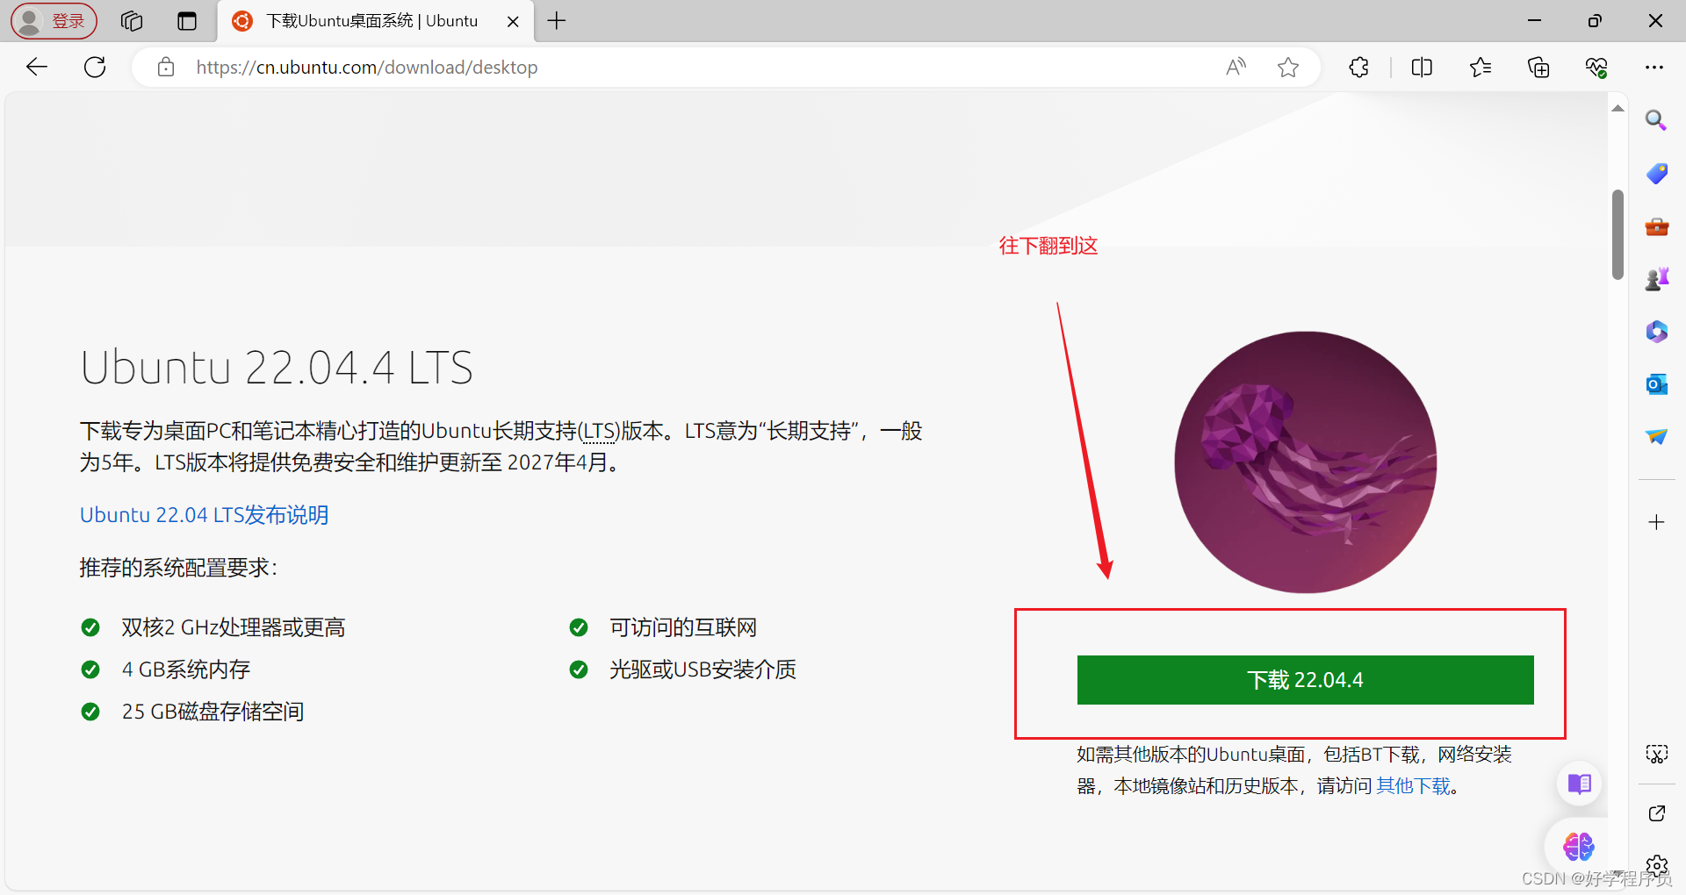Screen dimensions: 1686x895
Task: Open Outlook in the Edge sidebar
Action: [x=1656, y=383]
